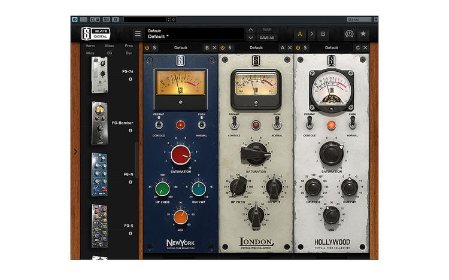Flip the Preamp/Console switch on London
Viewport: 449px width, 280px height.
(x=234, y=124)
